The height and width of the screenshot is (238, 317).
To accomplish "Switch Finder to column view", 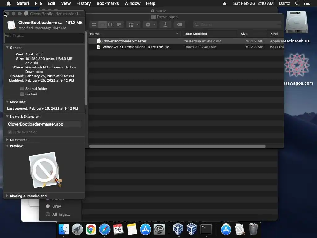I will [111, 24].
